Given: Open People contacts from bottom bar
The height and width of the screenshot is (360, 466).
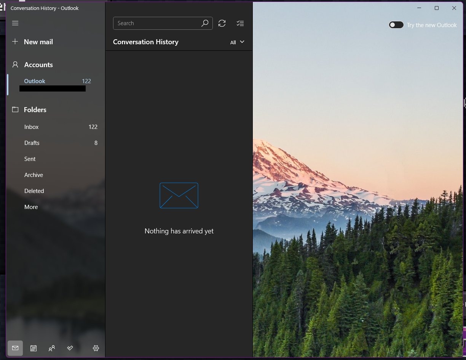Looking at the screenshot, I should [52, 348].
